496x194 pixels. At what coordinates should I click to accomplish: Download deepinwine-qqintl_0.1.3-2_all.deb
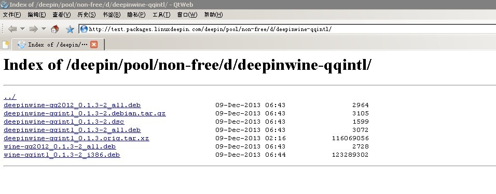pos(72,130)
